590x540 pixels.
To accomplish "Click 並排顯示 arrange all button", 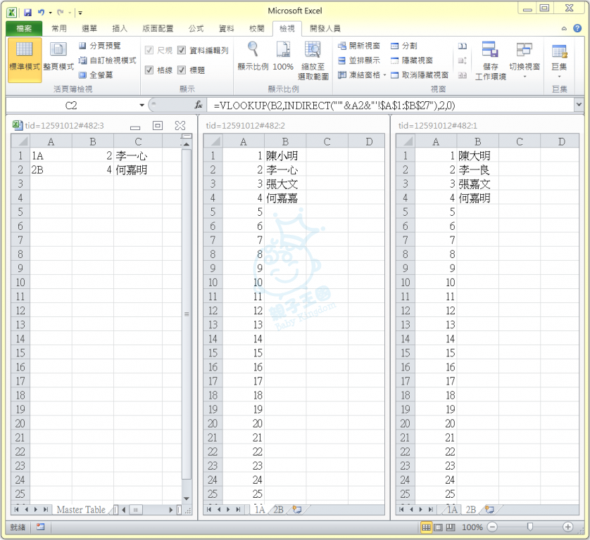I will coord(359,60).
